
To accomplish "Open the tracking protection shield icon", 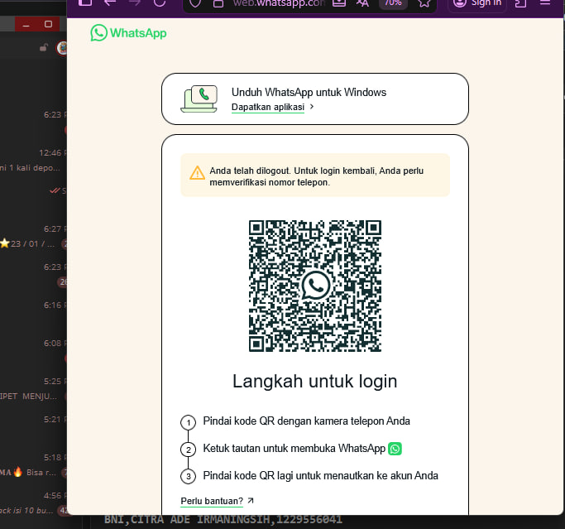I will (195, 3).
